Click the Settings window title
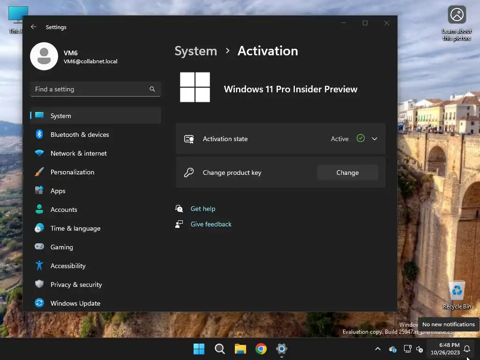Viewport: 480px width, 360px height. (x=56, y=27)
